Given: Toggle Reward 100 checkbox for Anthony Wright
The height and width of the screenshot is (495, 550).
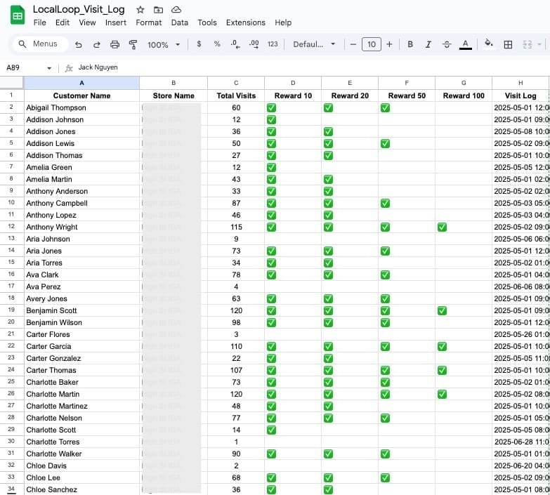Looking at the screenshot, I should [x=442, y=227].
